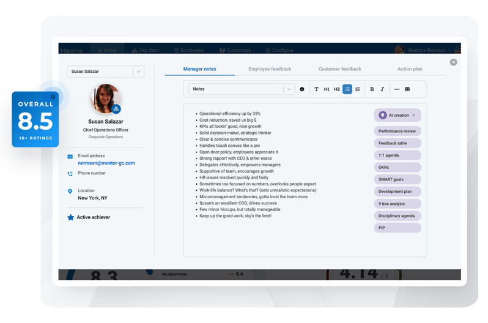488x323 pixels.
Task: Generate SMART goals
Action: tap(397, 179)
